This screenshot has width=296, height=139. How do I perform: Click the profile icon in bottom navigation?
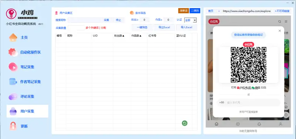(280, 124)
